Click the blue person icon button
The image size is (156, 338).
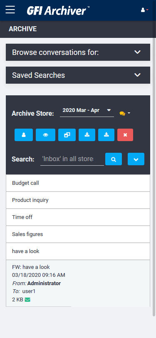coord(24,135)
